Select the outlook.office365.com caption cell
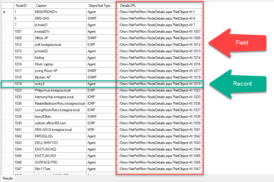 click(60, 123)
